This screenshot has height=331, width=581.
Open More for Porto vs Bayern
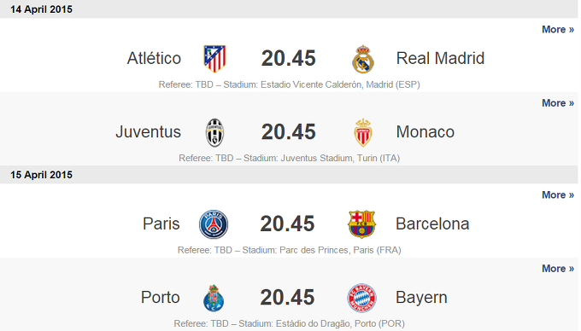[558, 268]
